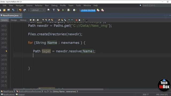Click the Open Project toolbar icon

(9, 10)
